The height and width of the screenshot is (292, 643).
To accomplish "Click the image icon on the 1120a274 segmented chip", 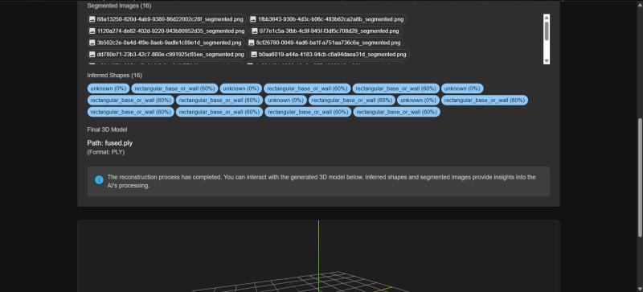I will [x=92, y=31].
